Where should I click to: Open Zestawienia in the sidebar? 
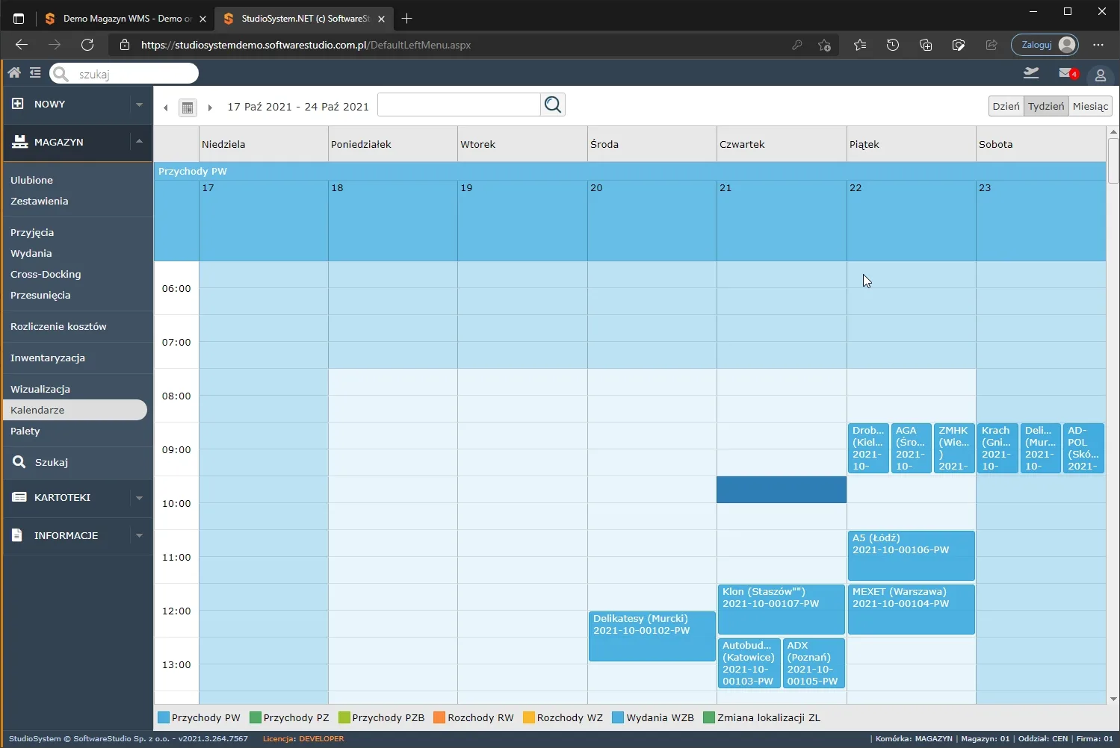[40, 201]
